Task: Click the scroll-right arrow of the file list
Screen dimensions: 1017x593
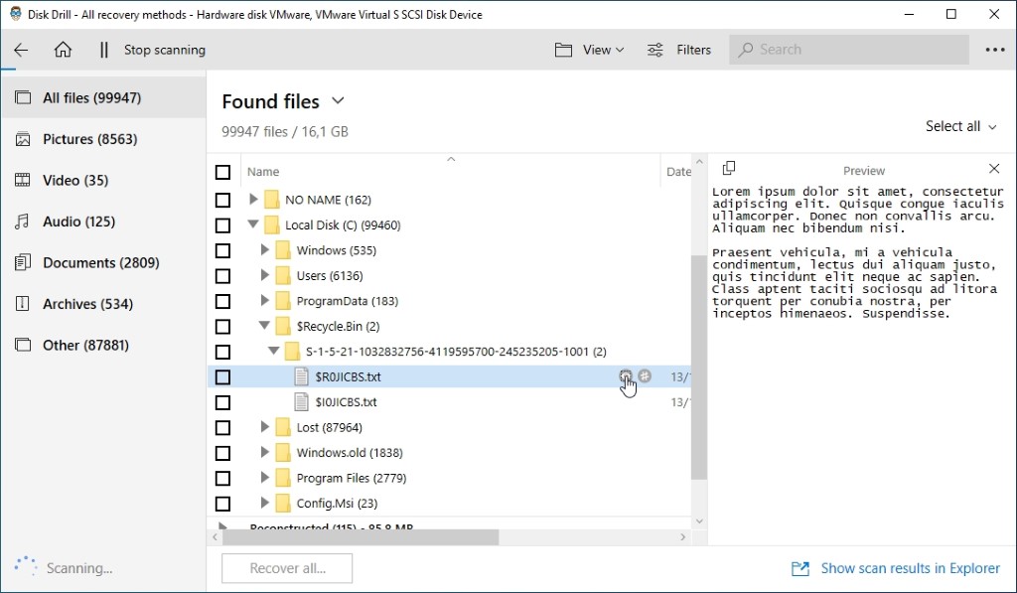Action: (683, 537)
